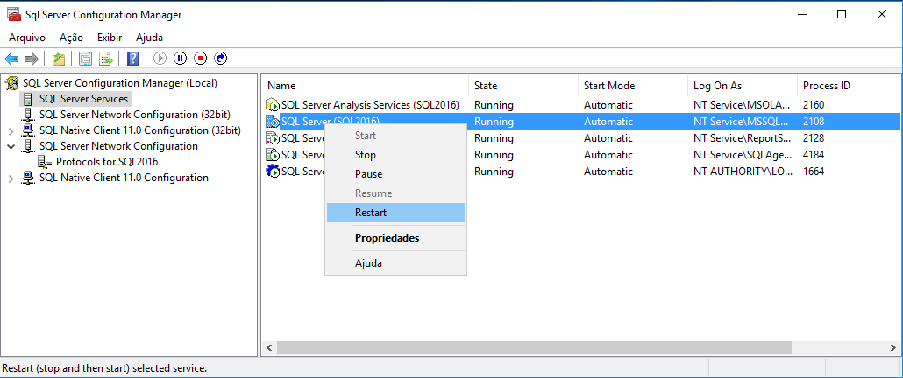Click the NT Service\ReportS... log on cell

[743, 138]
